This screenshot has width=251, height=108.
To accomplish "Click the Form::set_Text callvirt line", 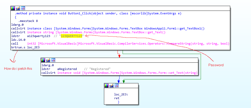I will pyautogui.click(x=119, y=73).
